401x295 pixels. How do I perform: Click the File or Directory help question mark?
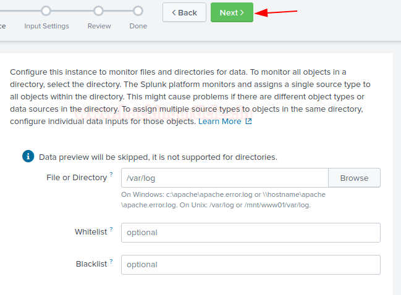[111, 175]
